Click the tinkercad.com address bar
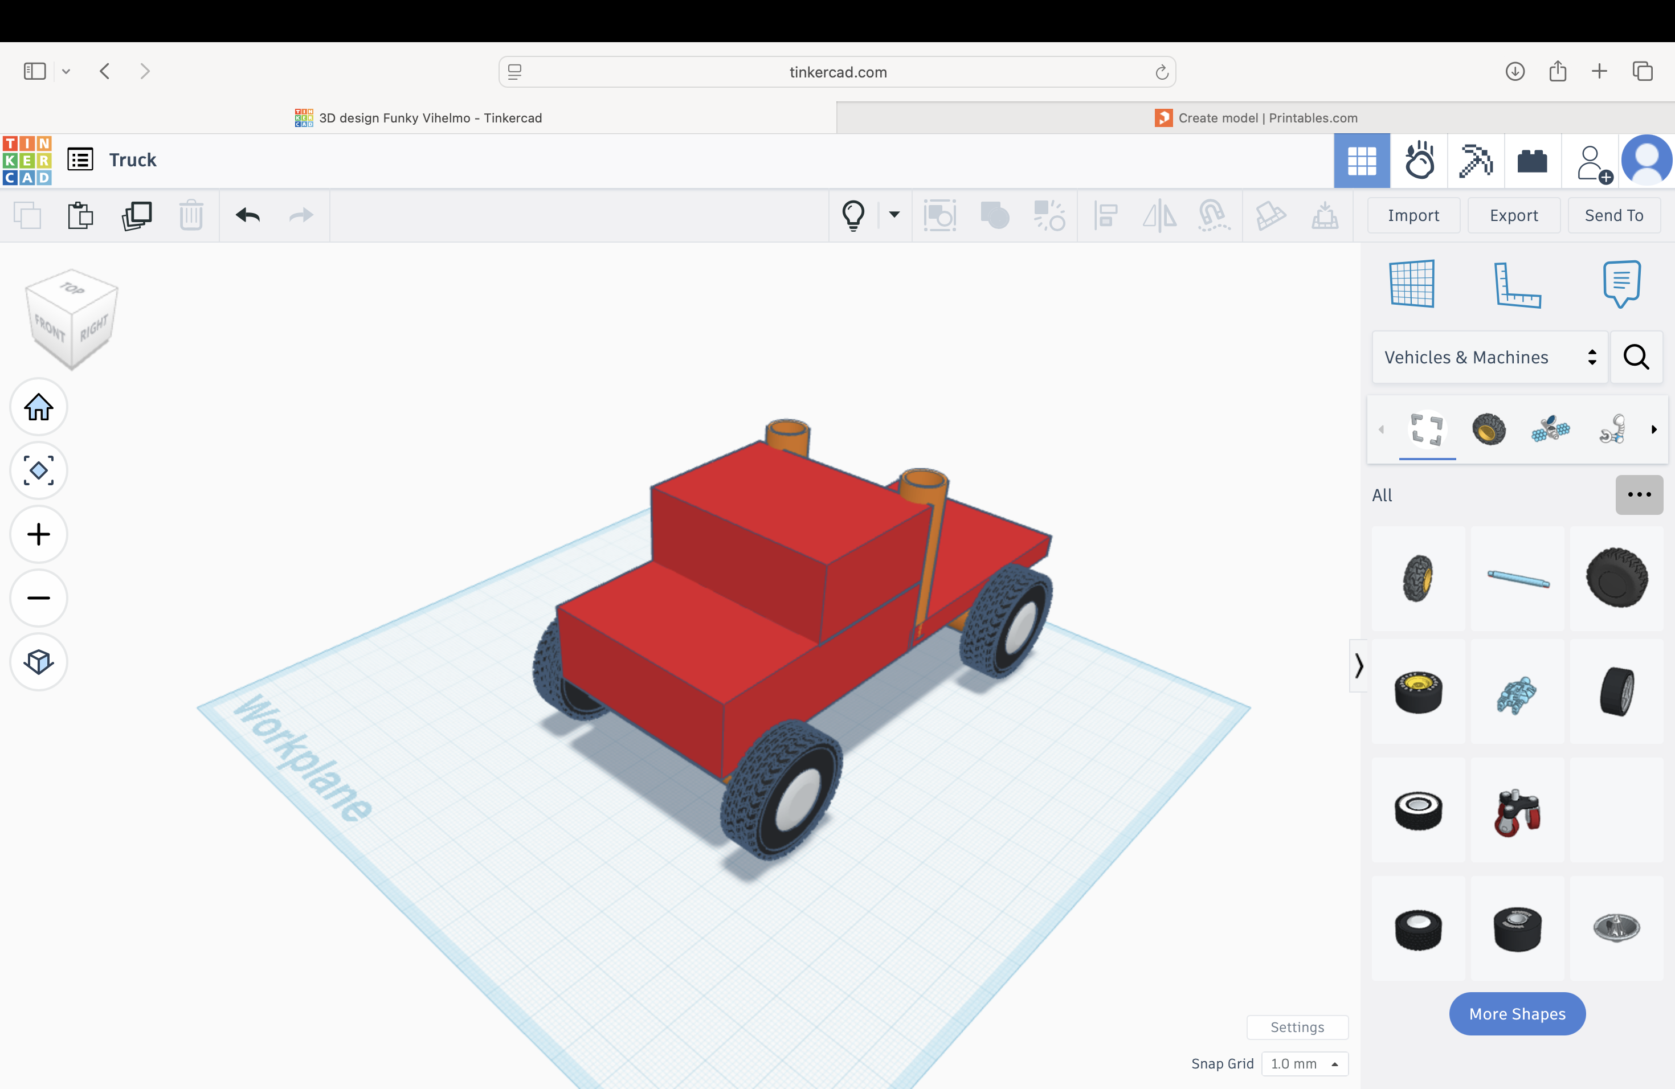 837,72
